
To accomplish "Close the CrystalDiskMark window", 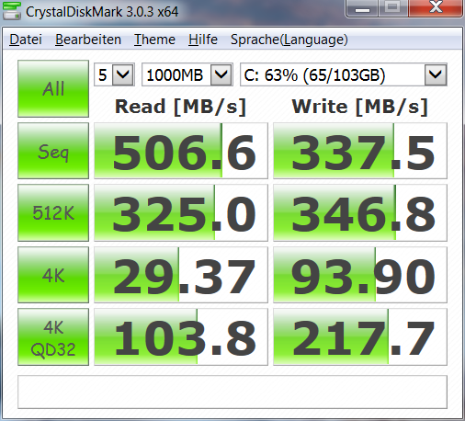I will 436,7.
